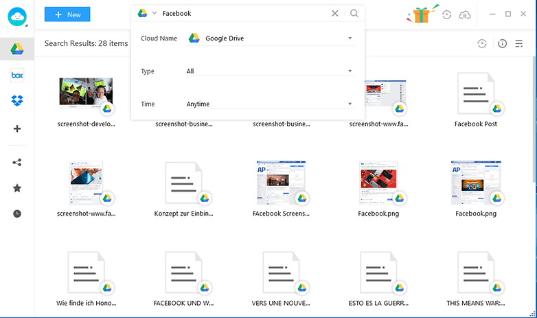Clear the search text with the X
This screenshot has height=318, width=537.
(335, 13)
